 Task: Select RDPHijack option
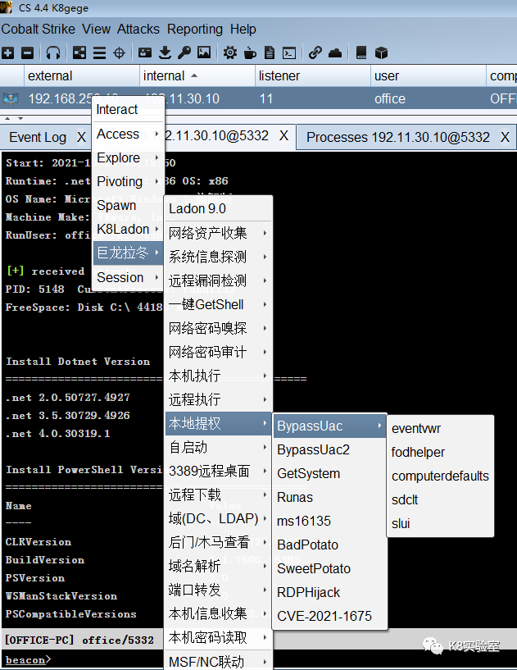tap(329, 593)
